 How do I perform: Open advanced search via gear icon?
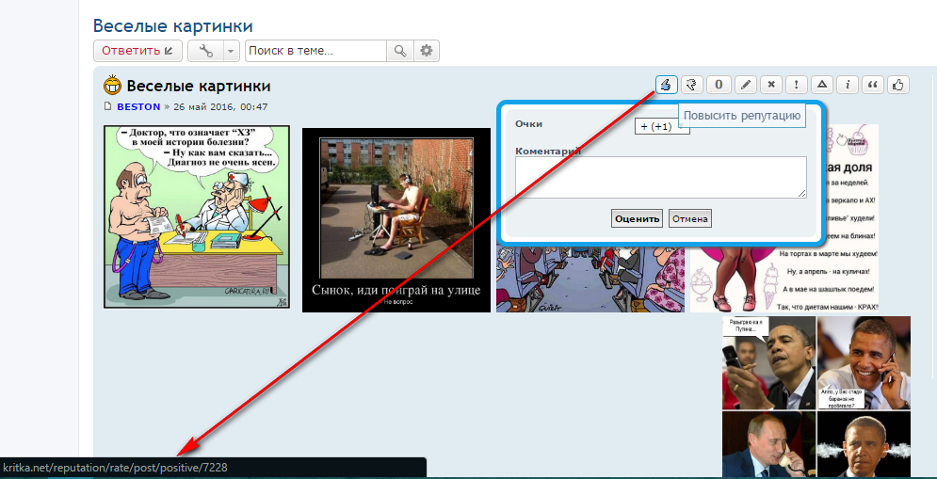point(426,51)
